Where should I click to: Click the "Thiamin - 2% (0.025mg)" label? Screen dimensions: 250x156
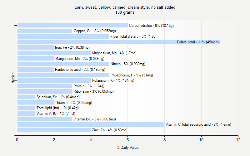click(73, 103)
